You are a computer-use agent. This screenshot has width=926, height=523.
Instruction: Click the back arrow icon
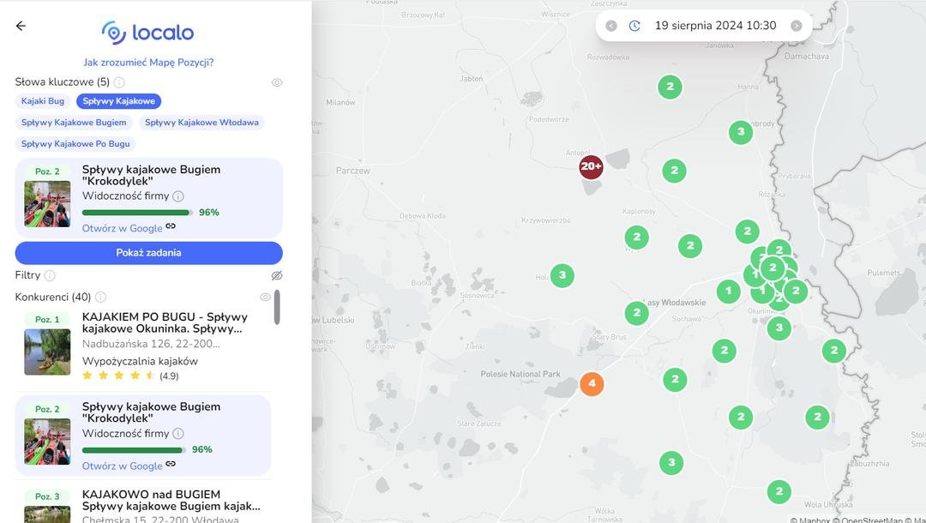(21, 26)
